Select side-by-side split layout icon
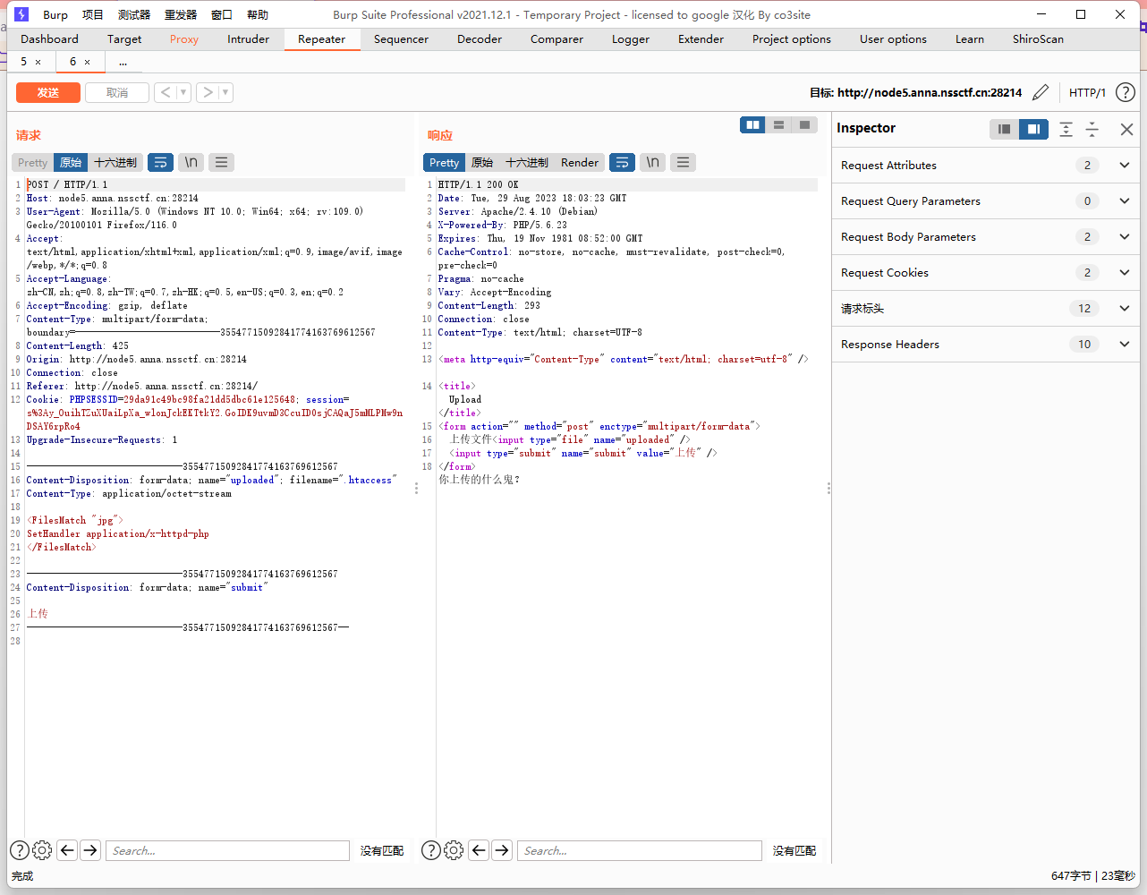 click(753, 125)
